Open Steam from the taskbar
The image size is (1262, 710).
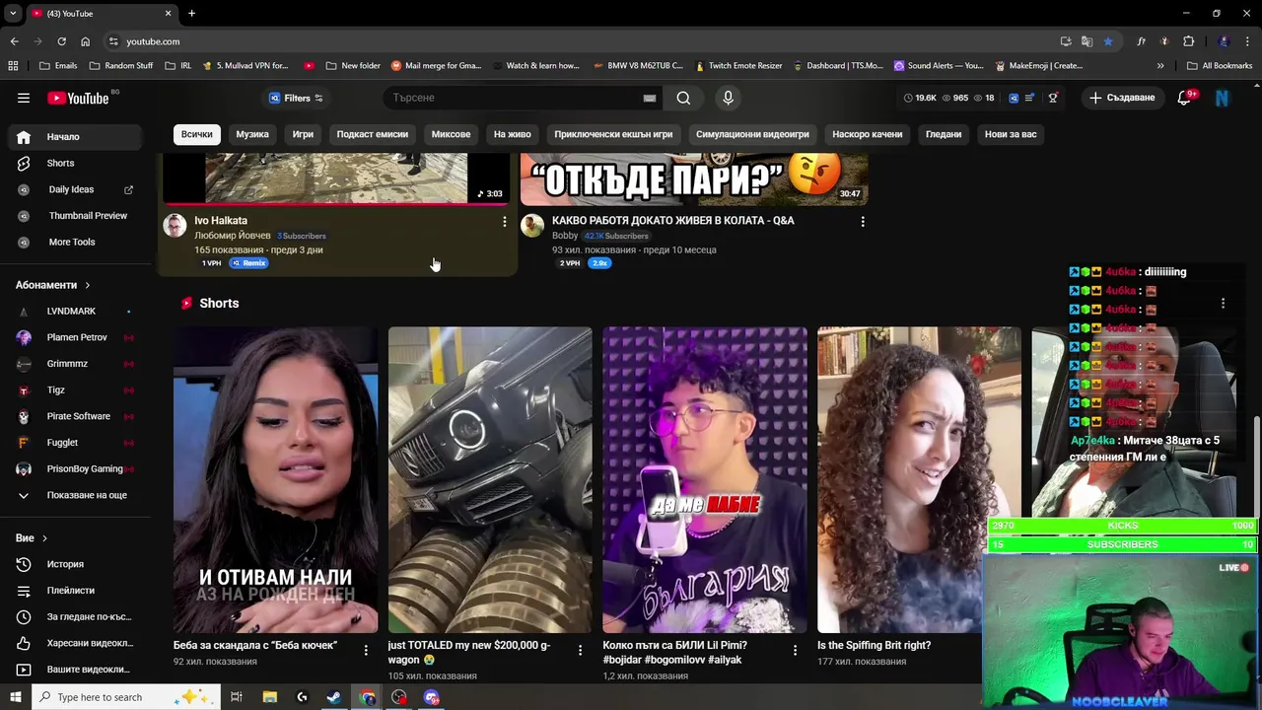334,697
